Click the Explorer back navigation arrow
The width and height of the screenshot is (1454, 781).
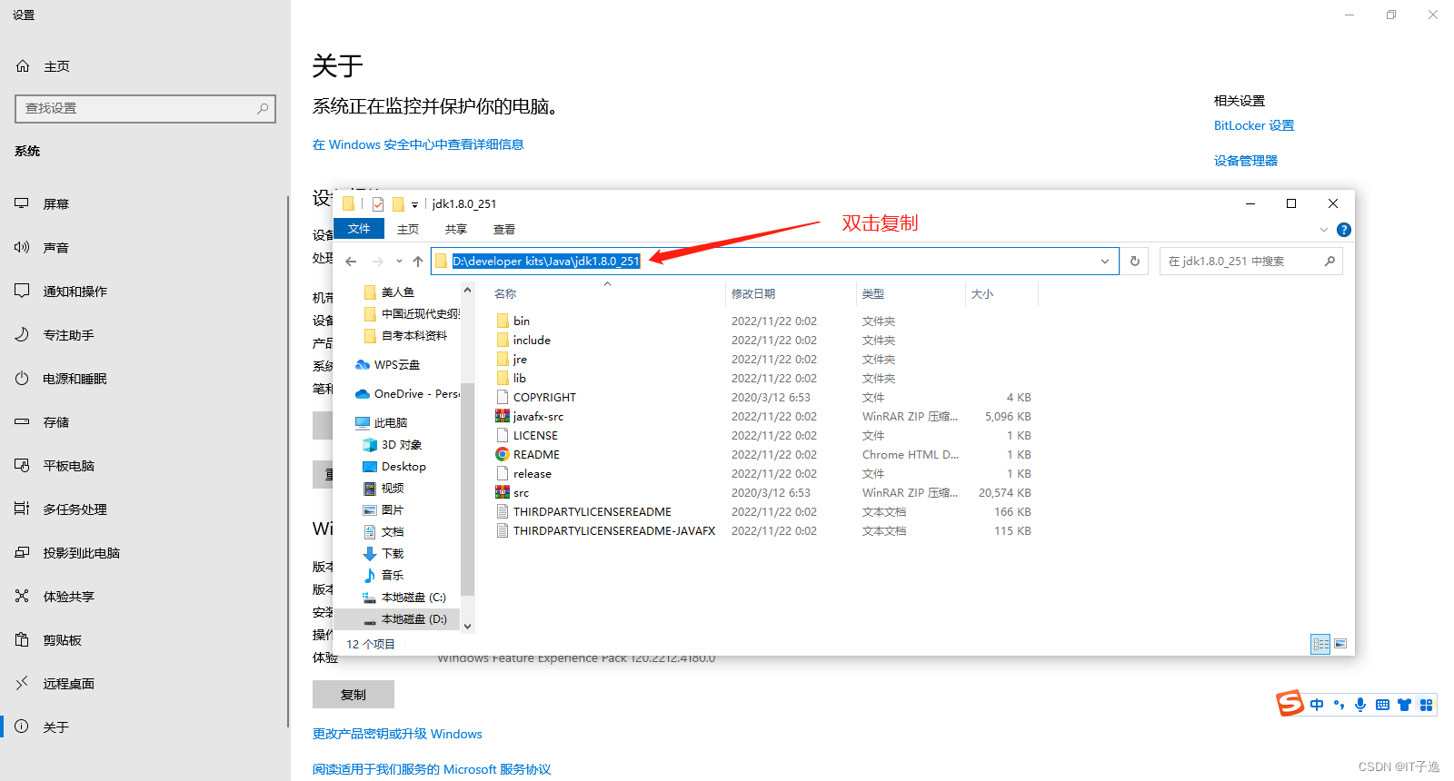(352, 262)
